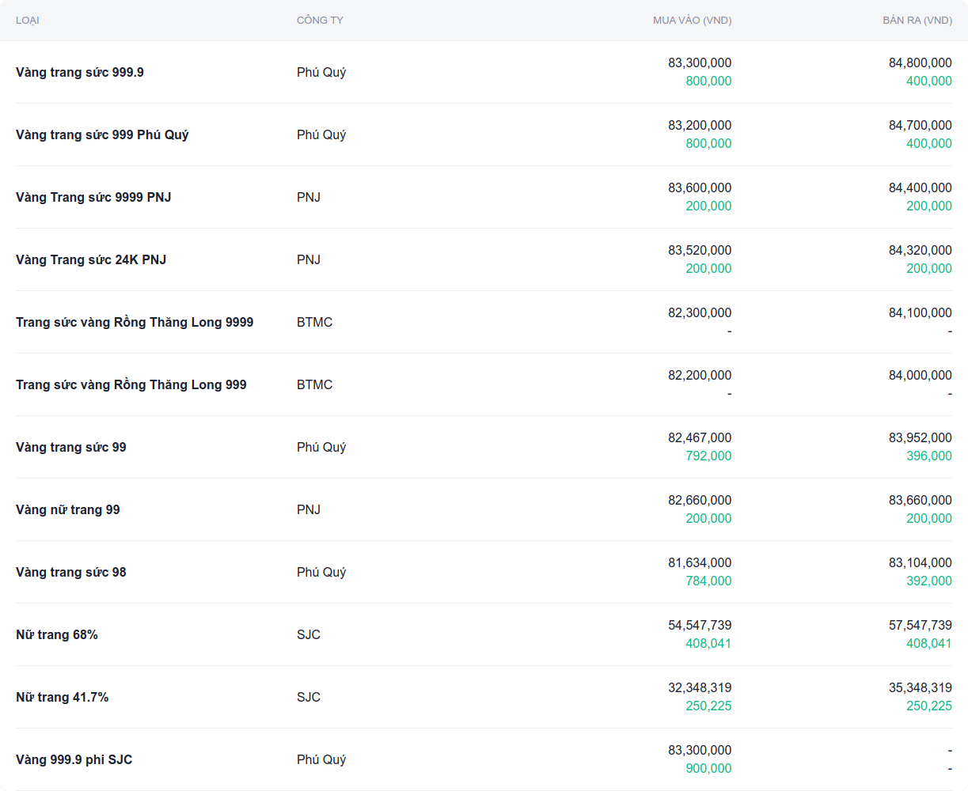Open the Vàng trang sức 98 row
Screen dimensions: 968x791
71,573
